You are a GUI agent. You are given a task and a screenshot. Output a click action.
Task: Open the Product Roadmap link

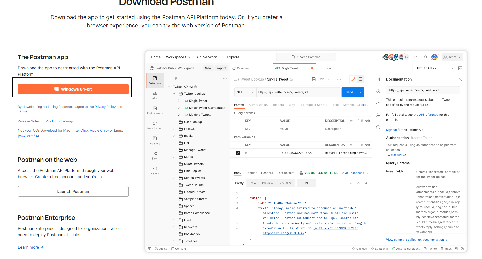point(59,121)
